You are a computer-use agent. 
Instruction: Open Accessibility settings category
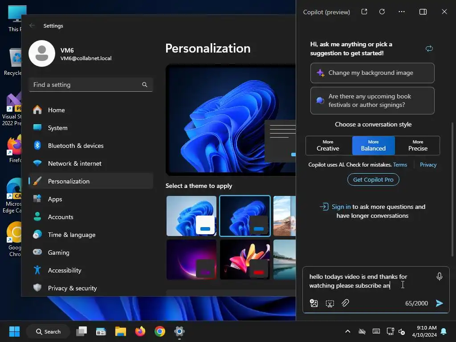click(x=91, y=270)
